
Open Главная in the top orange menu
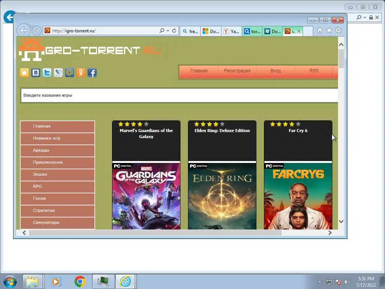coord(199,71)
